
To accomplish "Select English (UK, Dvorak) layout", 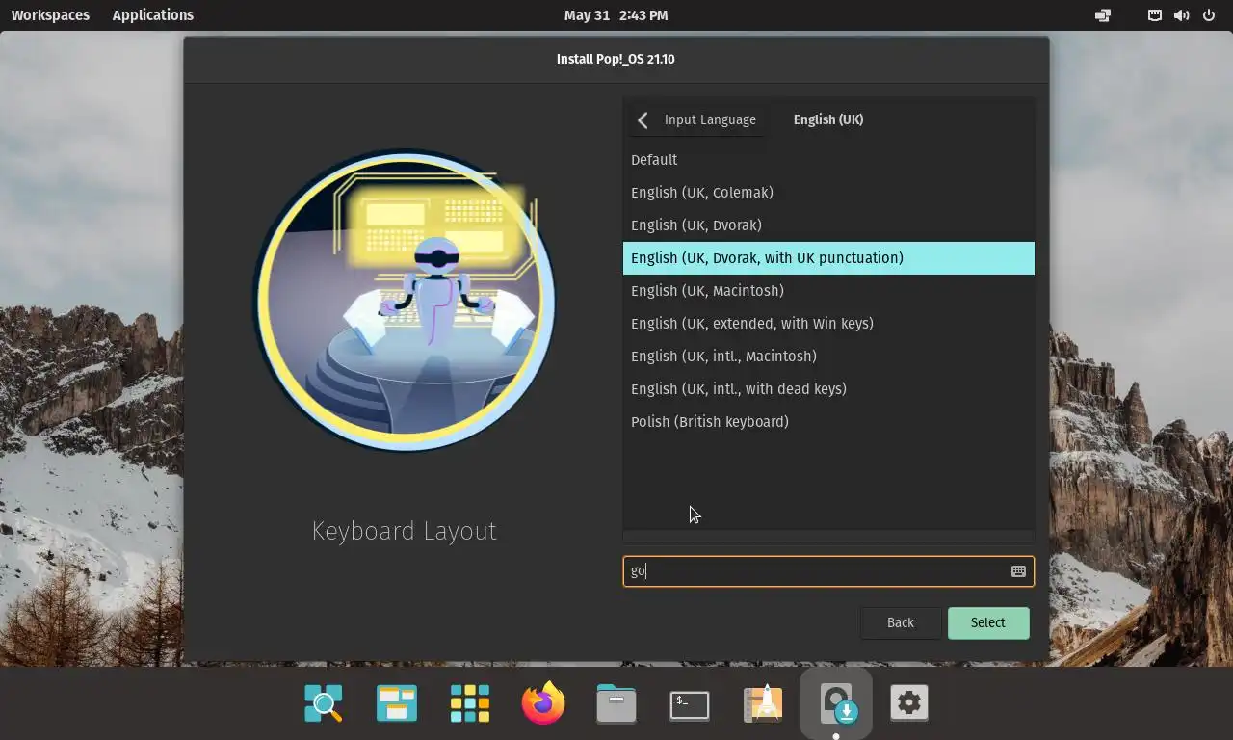I will point(828,225).
